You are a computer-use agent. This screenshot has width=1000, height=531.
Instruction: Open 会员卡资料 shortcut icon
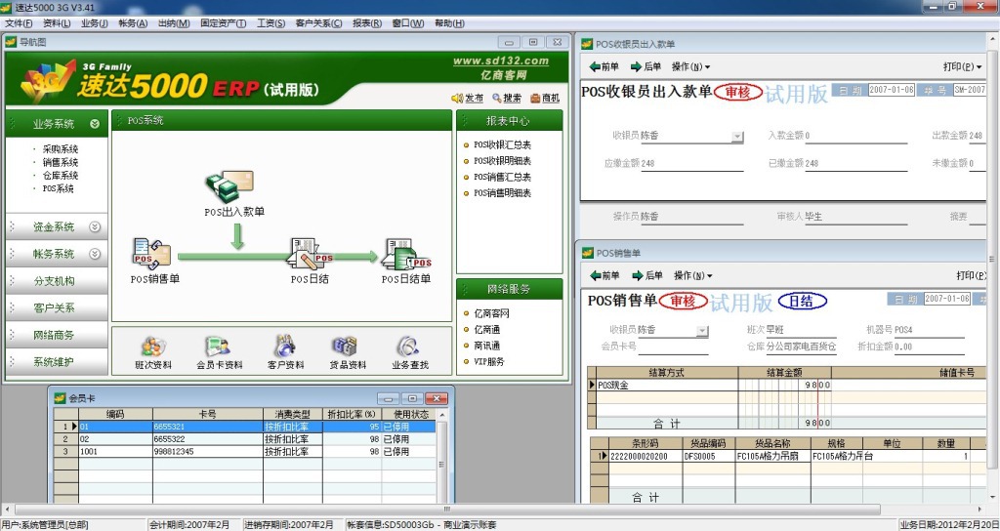click(219, 347)
